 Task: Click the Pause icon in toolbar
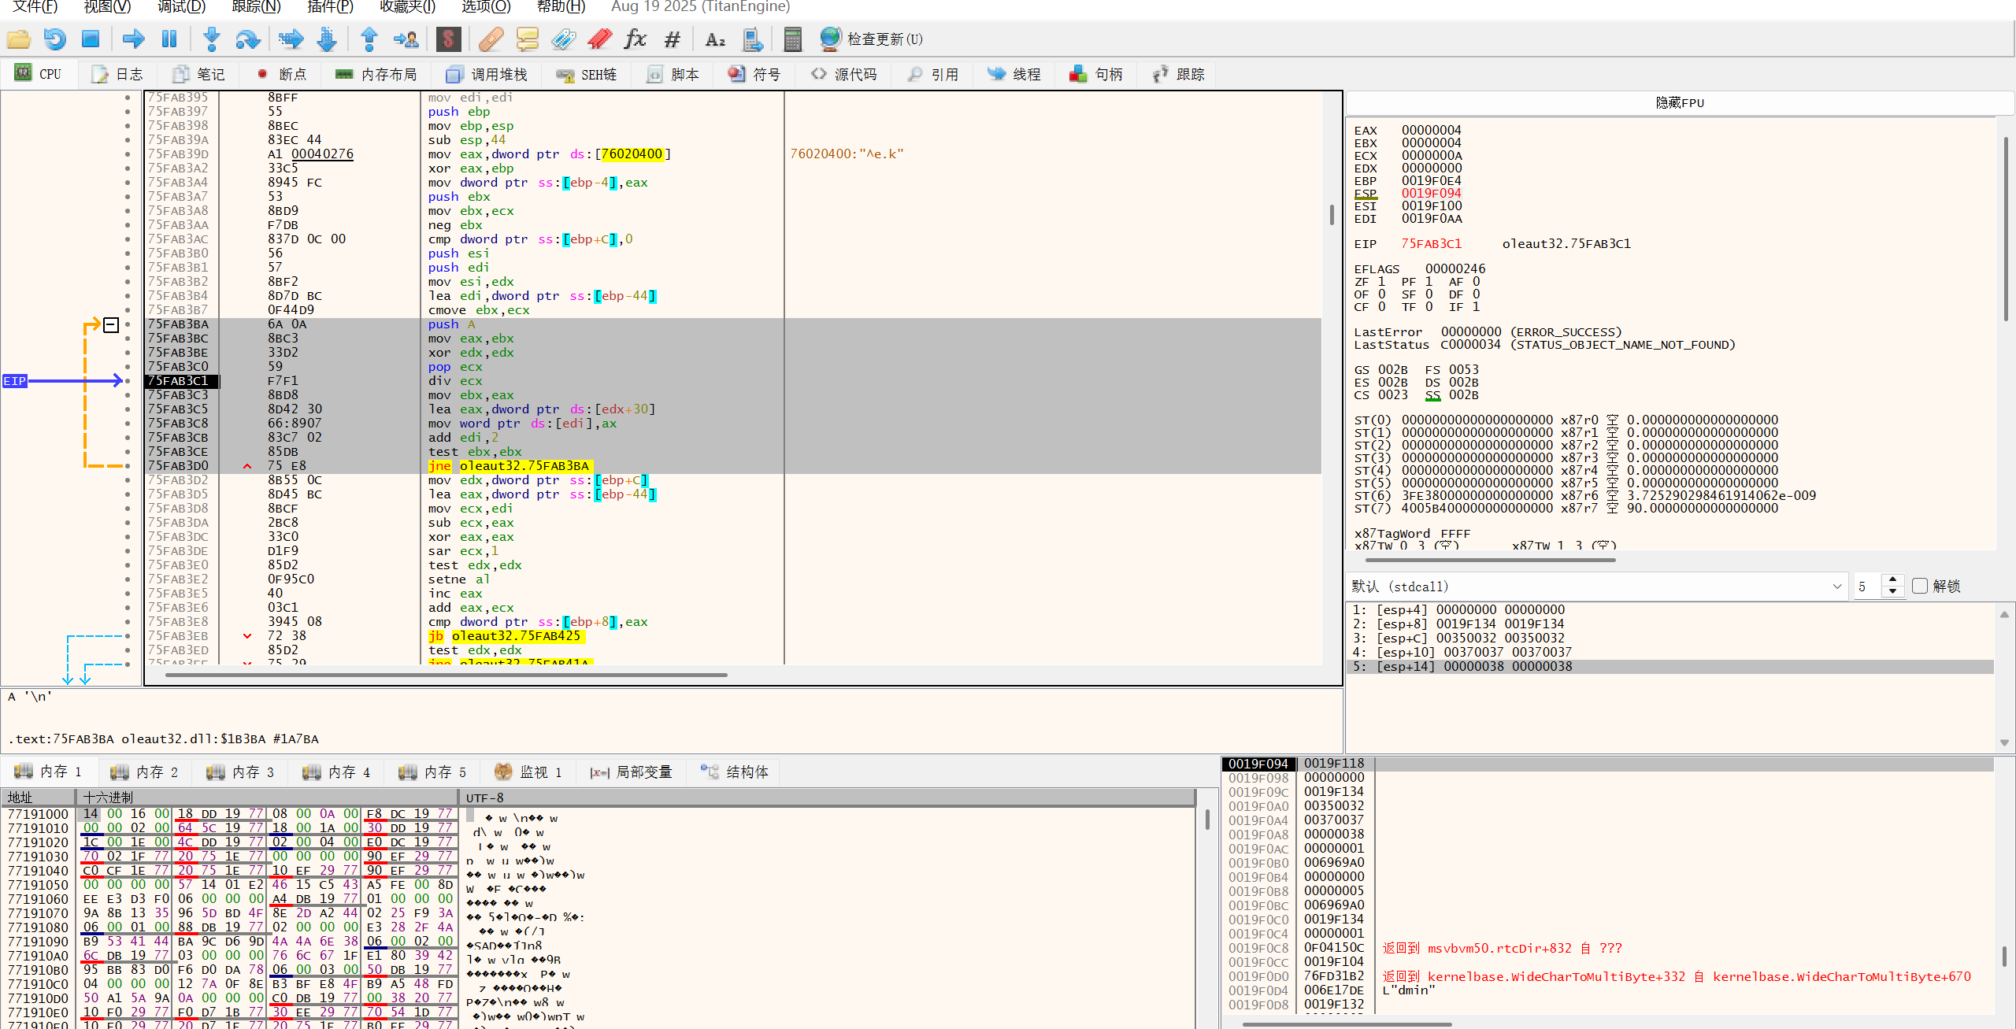[x=169, y=39]
